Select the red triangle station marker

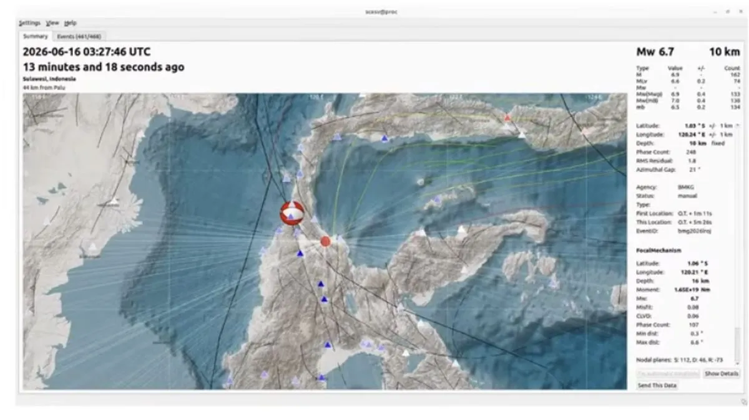(507, 117)
